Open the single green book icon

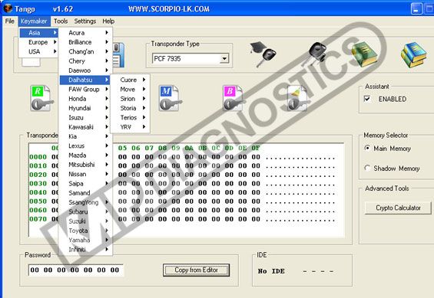(365, 54)
